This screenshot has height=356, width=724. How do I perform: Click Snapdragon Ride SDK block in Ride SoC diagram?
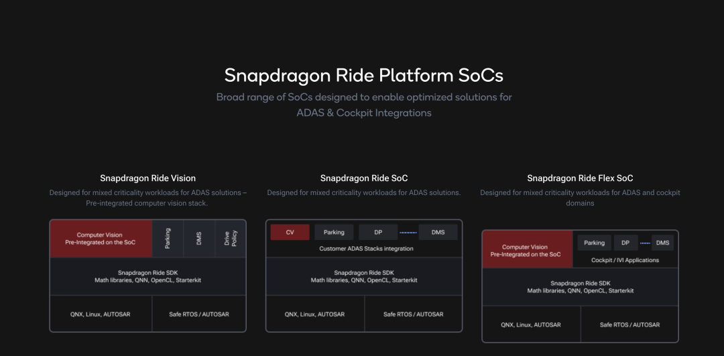[x=364, y=277]
